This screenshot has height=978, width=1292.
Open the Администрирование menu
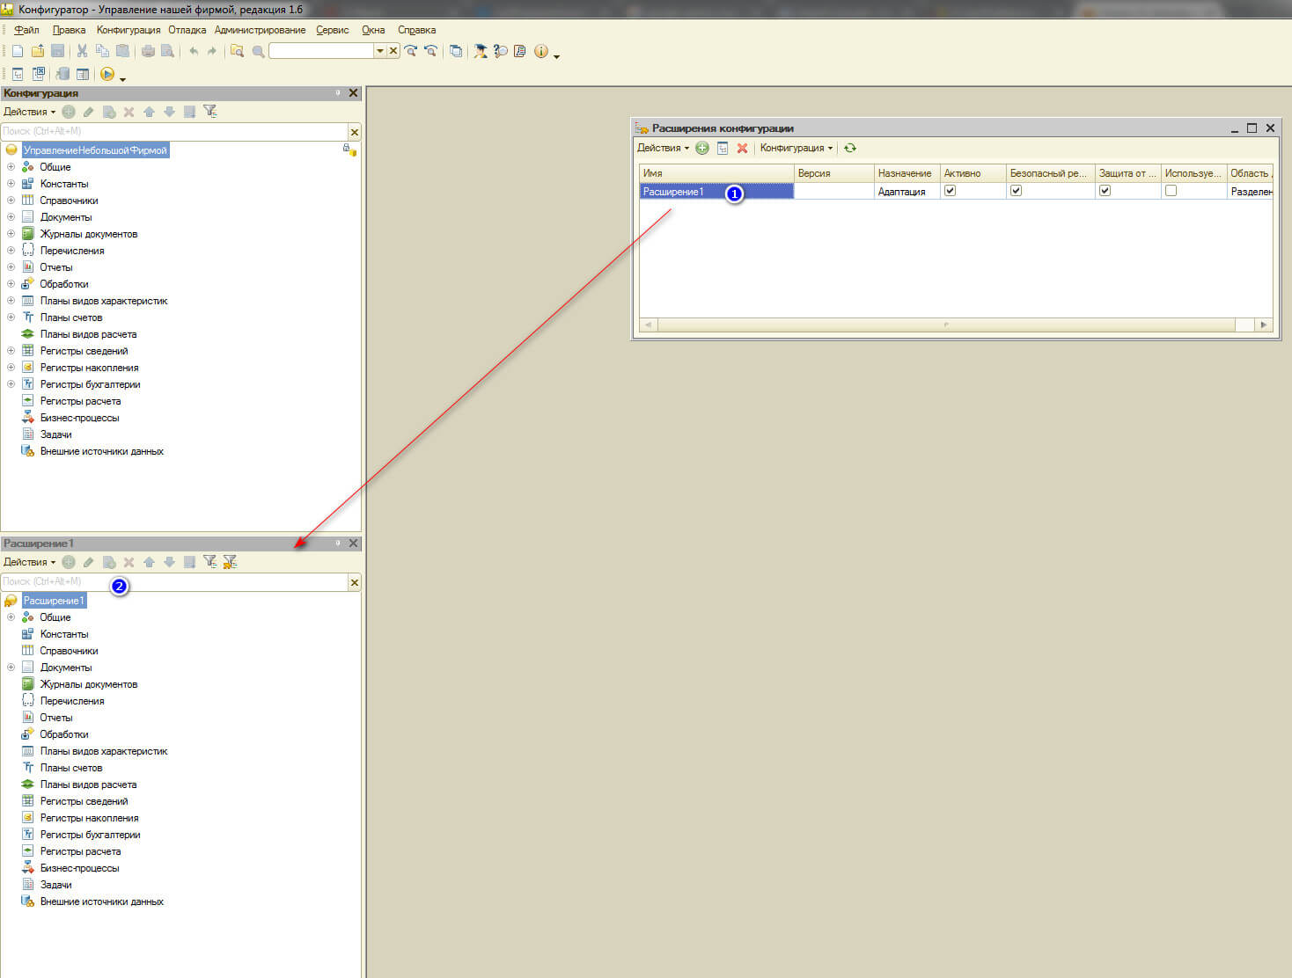tap(260, 30)
